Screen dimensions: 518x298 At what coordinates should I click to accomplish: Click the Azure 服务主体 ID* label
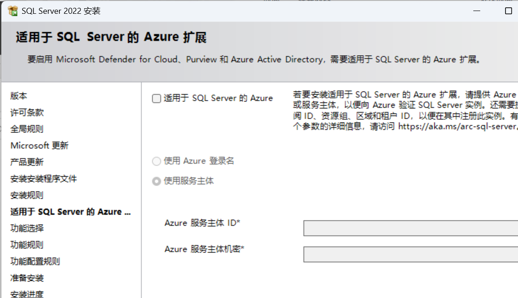coord(202,223)
